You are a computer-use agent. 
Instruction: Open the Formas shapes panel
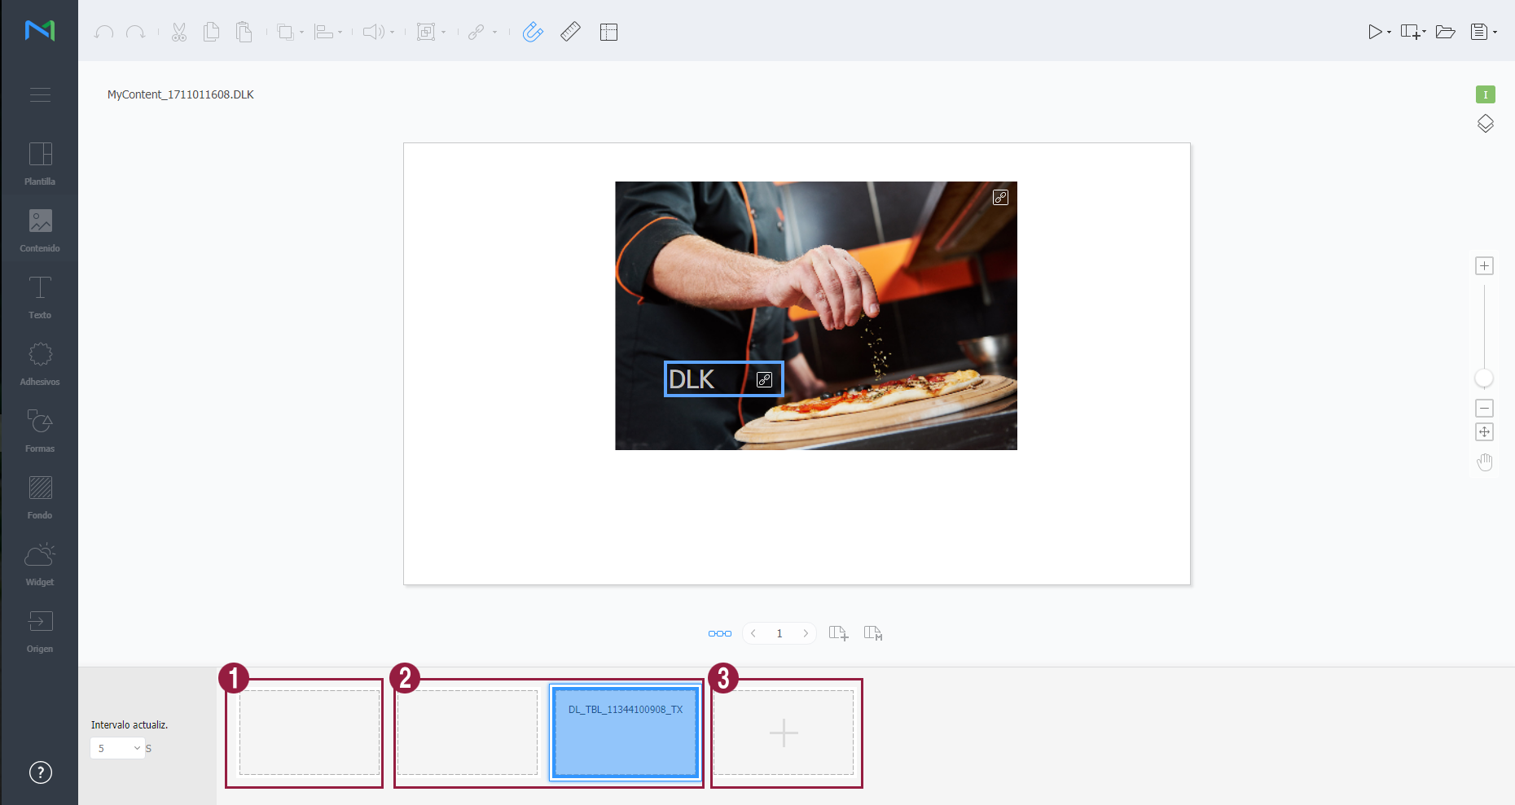39,431
